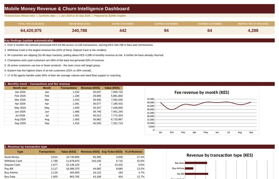Select the Total Txn Value figure 64,420,975
Screen dimensions: 279x179
tap(31, 30)
